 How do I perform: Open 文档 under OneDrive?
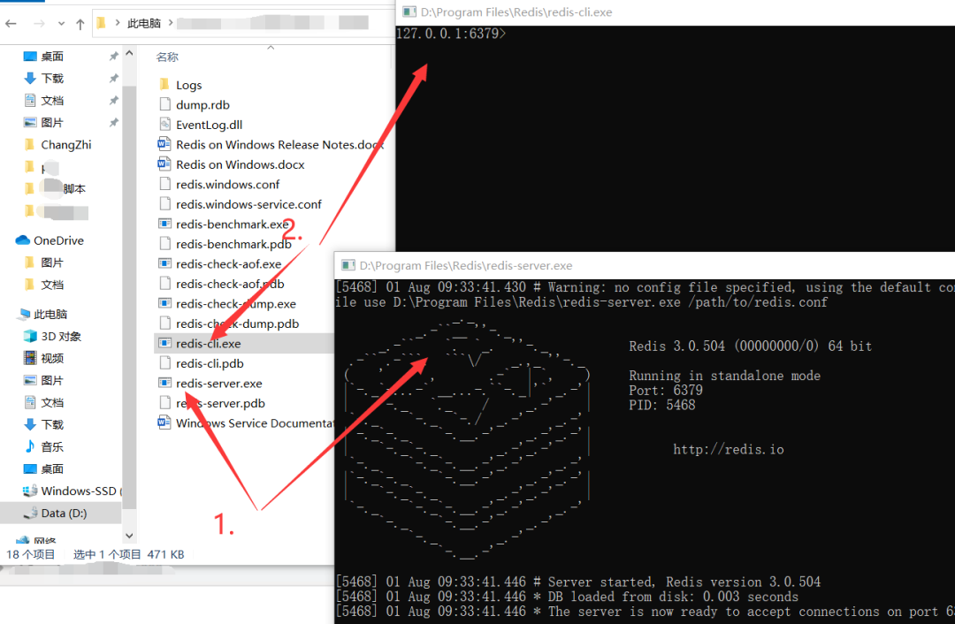click(x=52, y=285)
